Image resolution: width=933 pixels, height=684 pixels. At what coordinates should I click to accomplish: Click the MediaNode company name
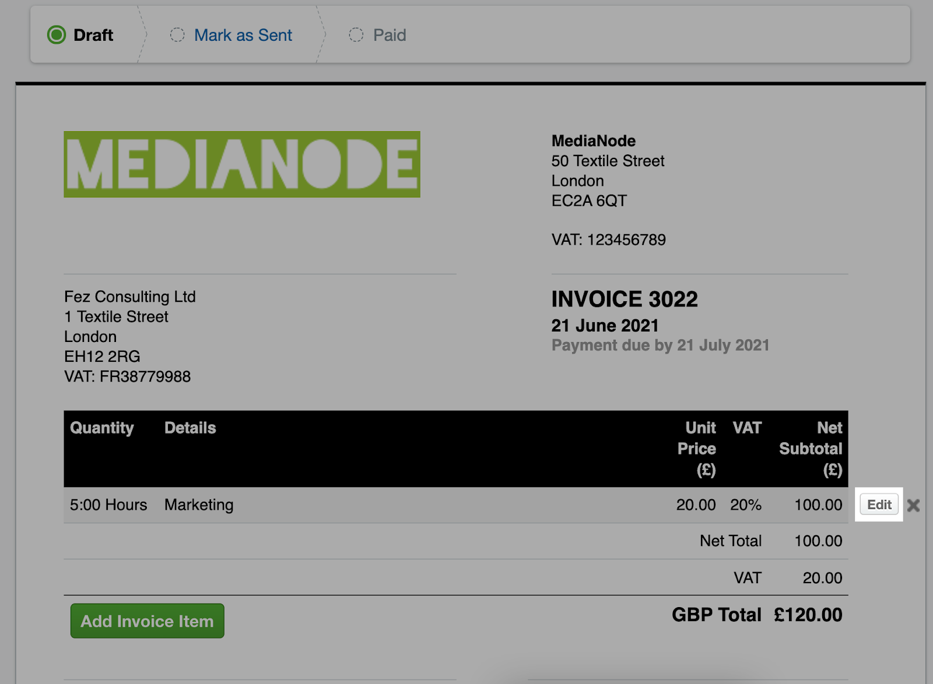(594, 140)
